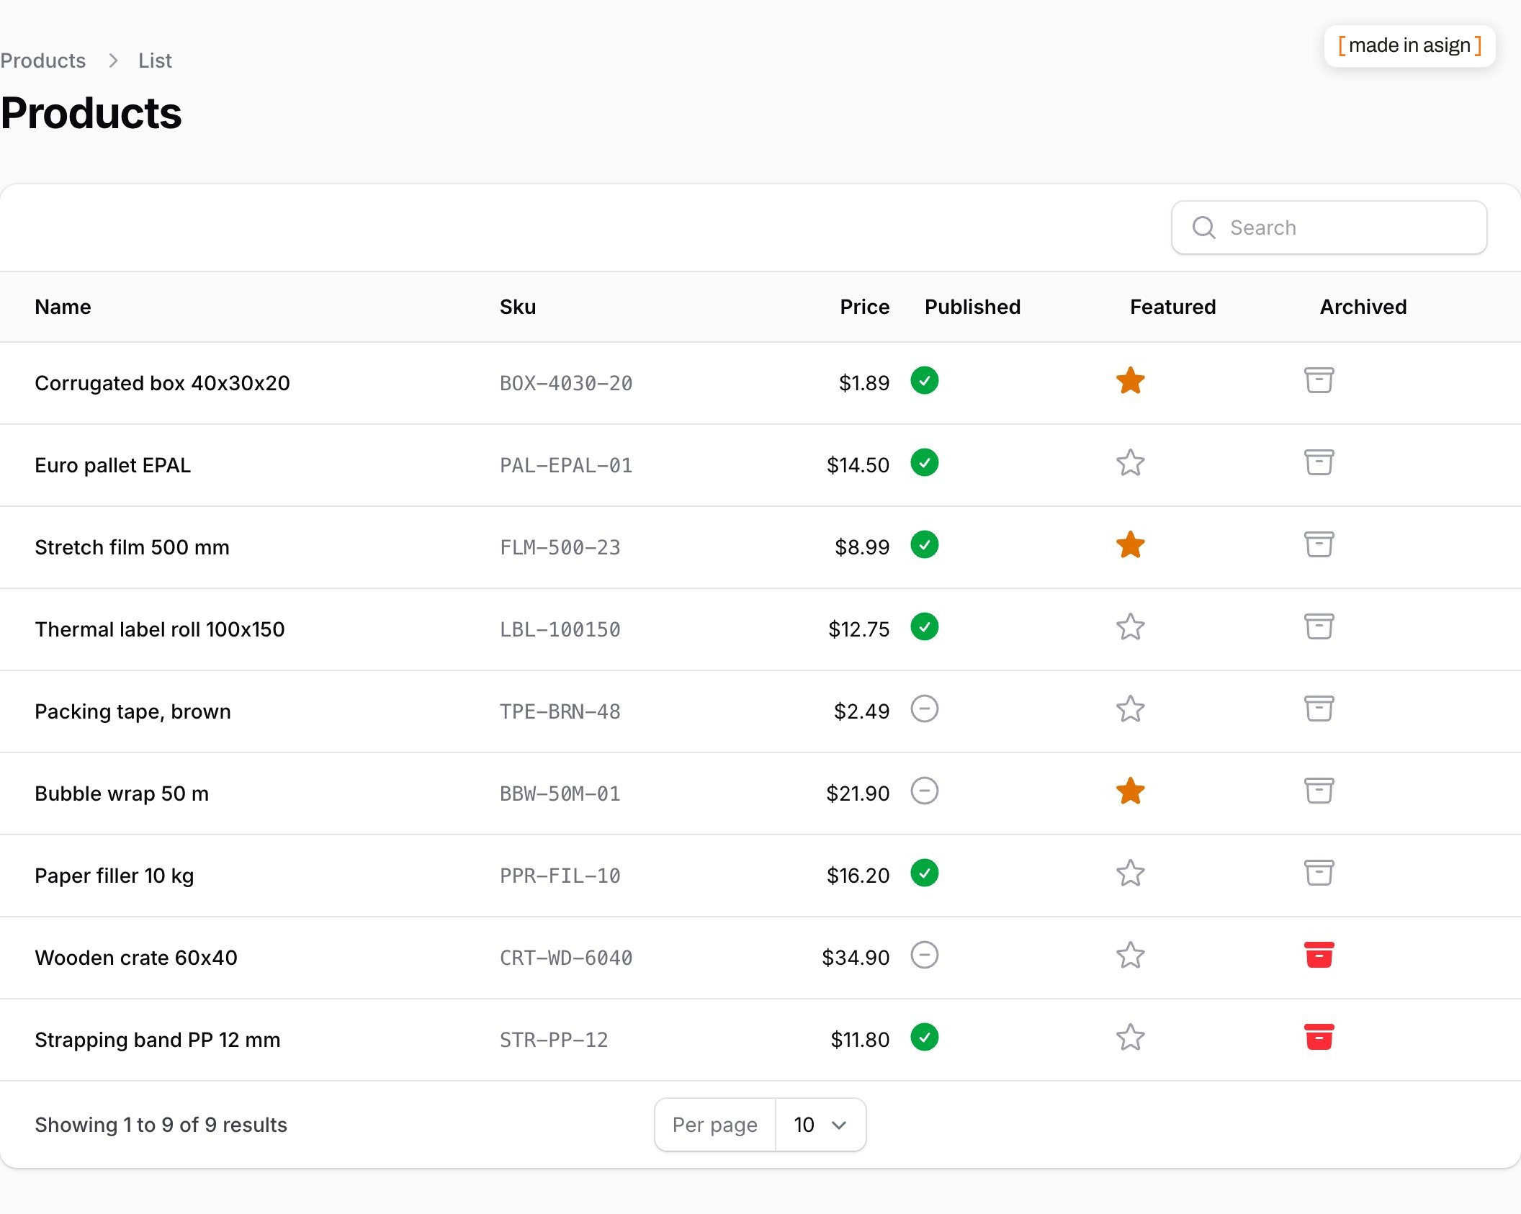Viewport: 1521px width, 1214px height.
Task: Click the published checkmark for Corrugated box 40x30x20
Action: pos(924,380)
